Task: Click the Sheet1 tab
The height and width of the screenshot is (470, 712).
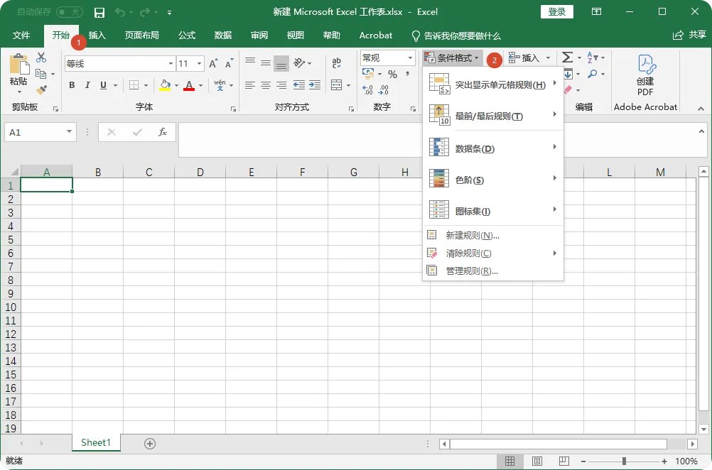Action: click(x=96, y=443)
